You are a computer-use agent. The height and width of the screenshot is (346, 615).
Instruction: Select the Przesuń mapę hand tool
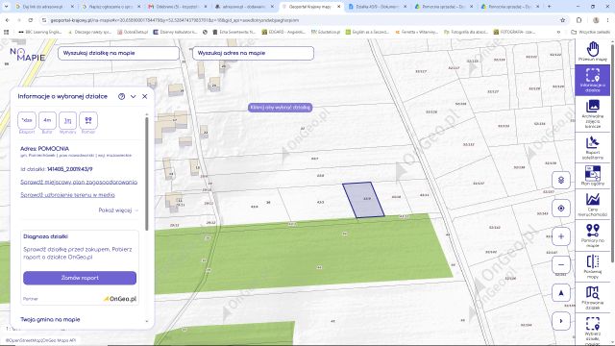pos(592,51)
